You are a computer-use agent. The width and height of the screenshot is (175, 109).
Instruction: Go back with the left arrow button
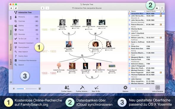point(43,8)
